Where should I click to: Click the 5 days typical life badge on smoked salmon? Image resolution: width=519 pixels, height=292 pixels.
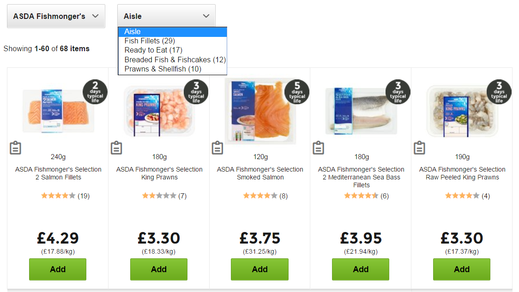click(x=297, y=91)
